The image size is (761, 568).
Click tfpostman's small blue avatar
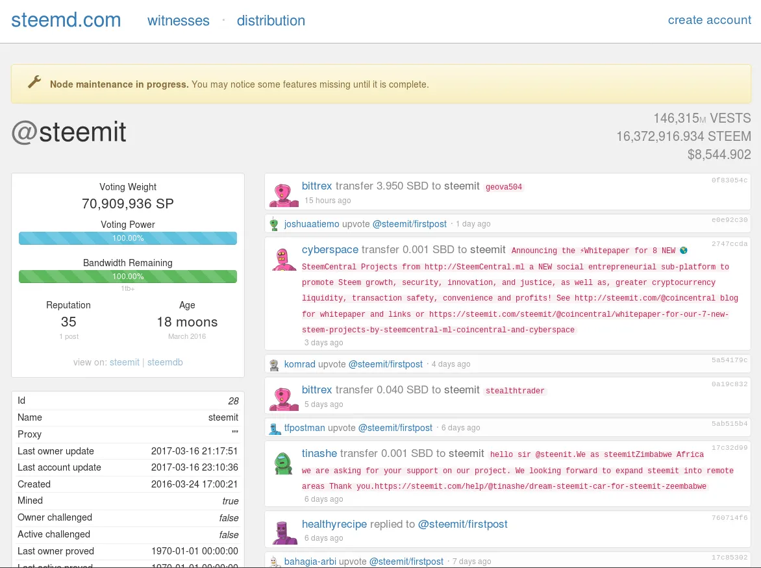(275, 428)
